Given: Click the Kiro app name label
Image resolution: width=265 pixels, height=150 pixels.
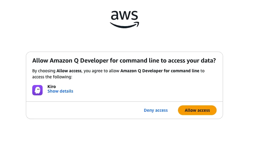Looking at the screenshot, I should (x=52, y=87).
